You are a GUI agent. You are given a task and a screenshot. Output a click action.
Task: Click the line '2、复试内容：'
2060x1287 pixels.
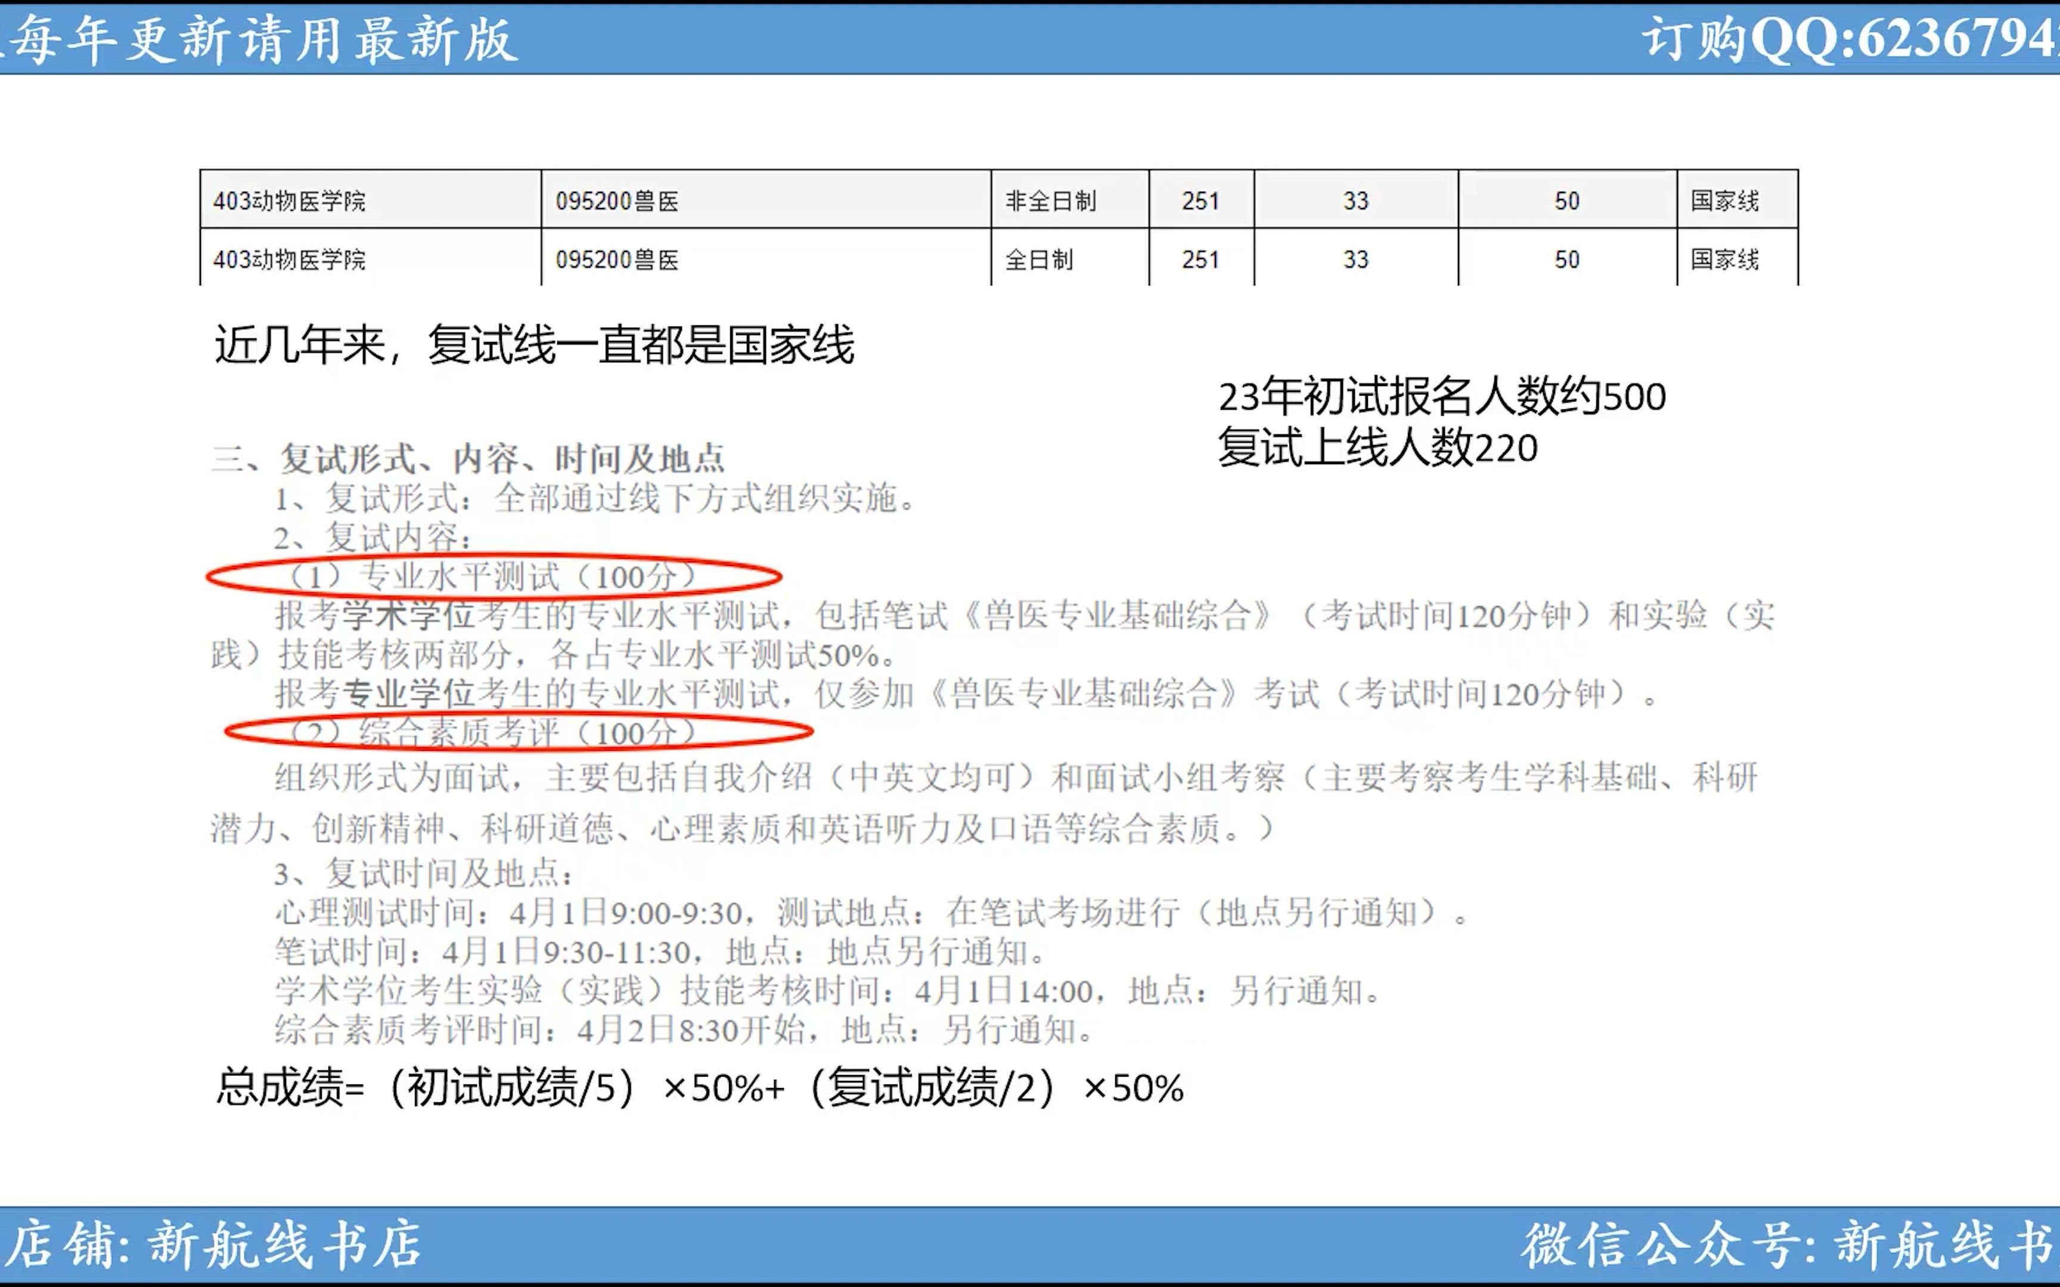[x=372, y=538]
